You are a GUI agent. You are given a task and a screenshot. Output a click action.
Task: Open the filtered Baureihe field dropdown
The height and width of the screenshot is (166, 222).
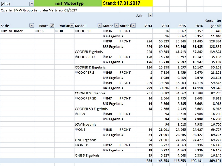click(52, 26)
